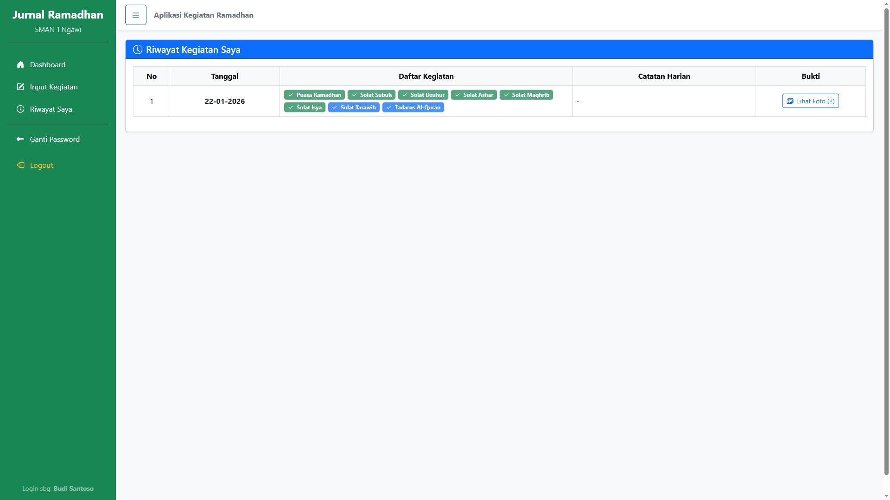Open the Dashboard menu item
The height and width of the screenshot is (500, 890).
(x=48, y=64)
